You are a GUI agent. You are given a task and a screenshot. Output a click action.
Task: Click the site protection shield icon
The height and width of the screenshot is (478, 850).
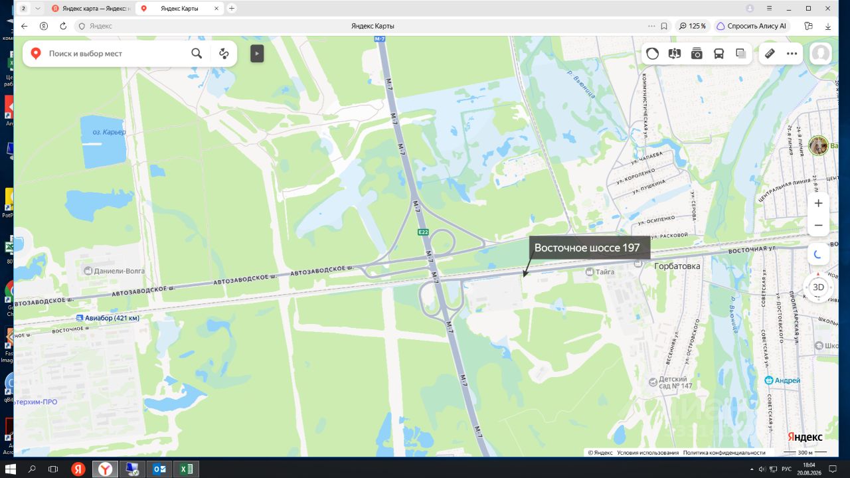tap(82, 26)
